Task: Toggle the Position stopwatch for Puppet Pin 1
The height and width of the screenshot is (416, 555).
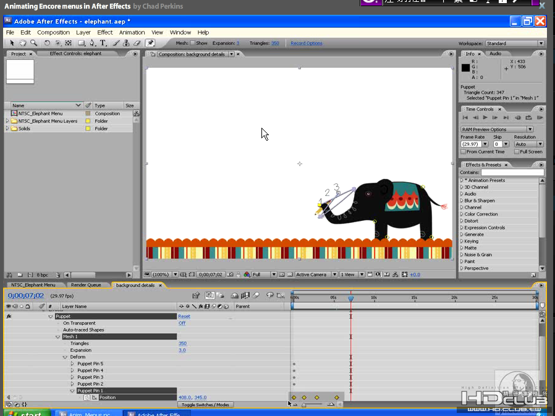Action: coord(87,397)
